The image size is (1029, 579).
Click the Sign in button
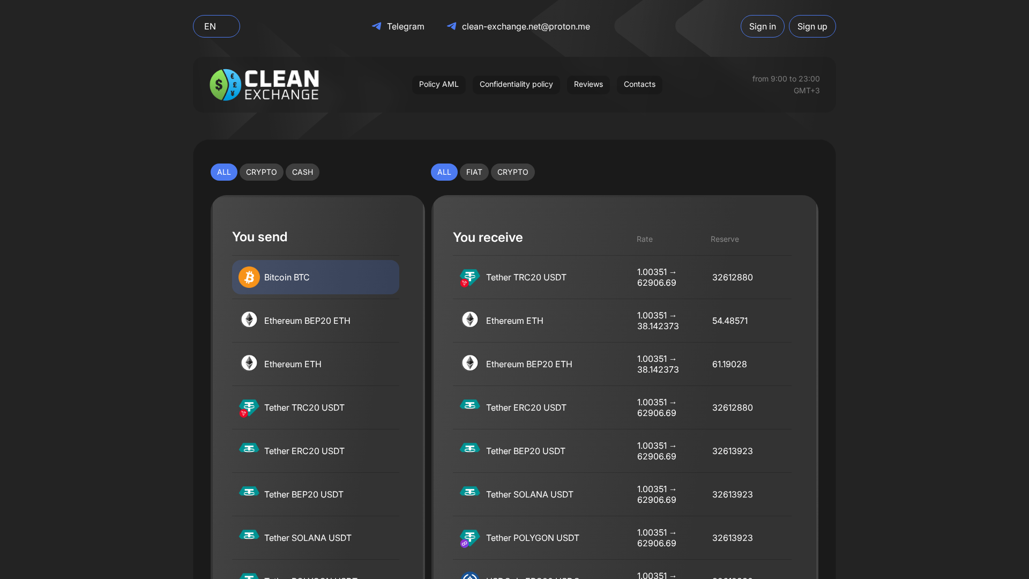pyautogui.click(x=762, y=26)
